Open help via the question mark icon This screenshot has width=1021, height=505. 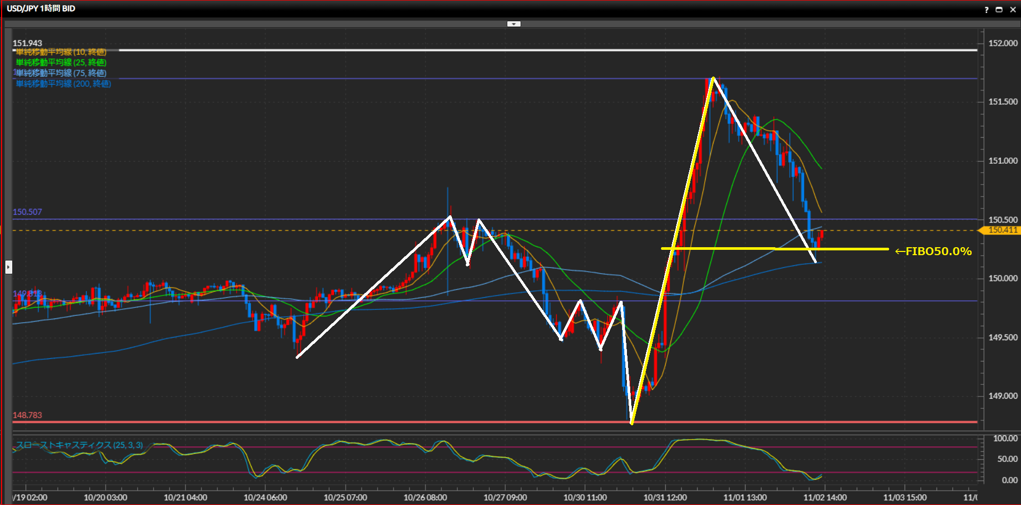(986, 10)
